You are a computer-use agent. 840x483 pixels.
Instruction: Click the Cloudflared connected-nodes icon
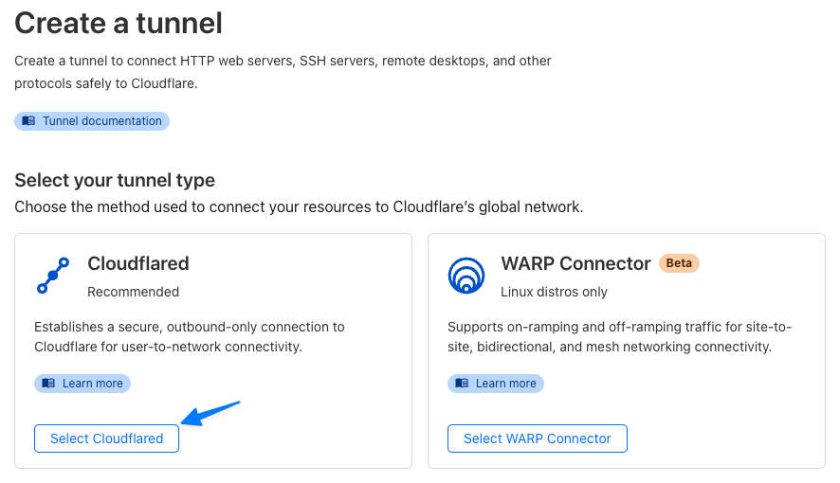click(53, 276)
